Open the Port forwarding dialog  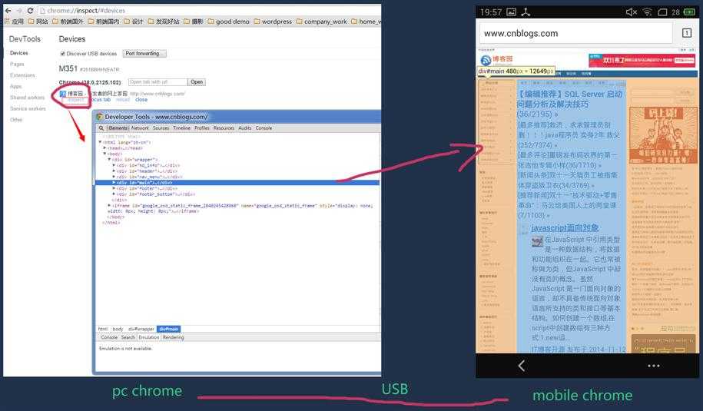coord(144,53)
